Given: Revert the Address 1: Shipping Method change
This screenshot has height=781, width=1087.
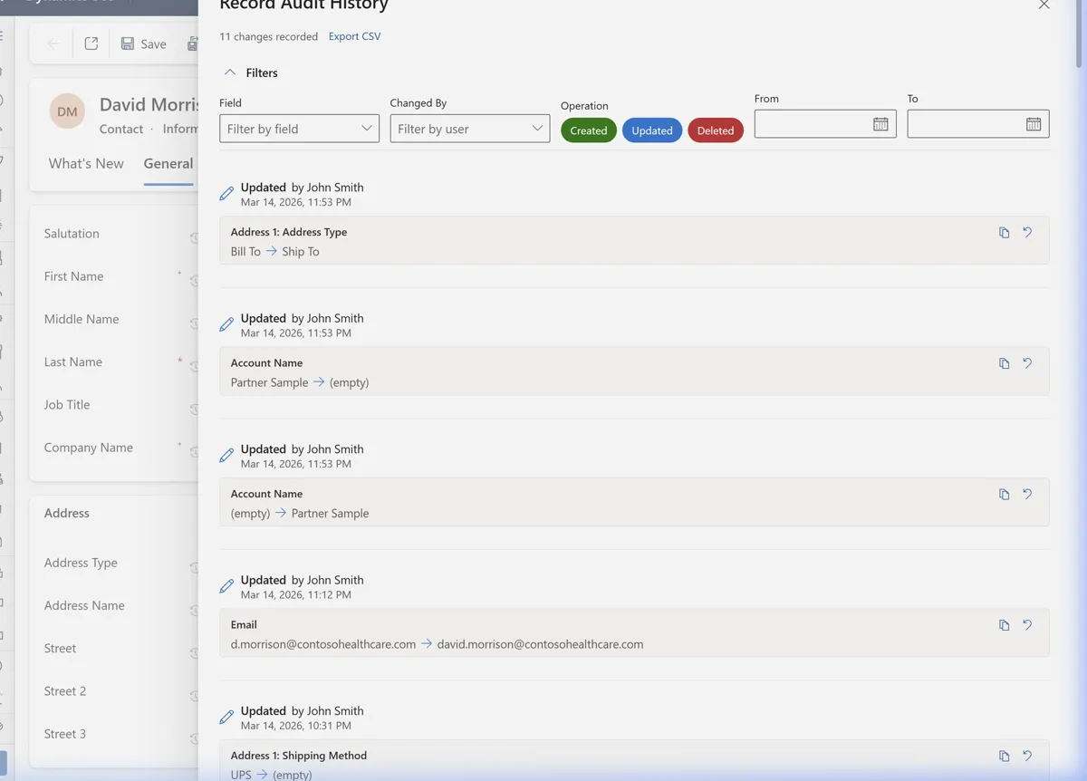Looking at the screenshot, I should (1027, 755).
